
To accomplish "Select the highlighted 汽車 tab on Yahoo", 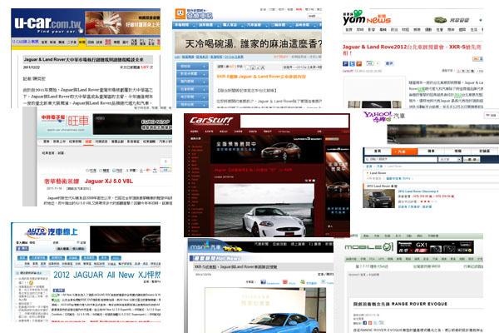I will click(417, 155).
